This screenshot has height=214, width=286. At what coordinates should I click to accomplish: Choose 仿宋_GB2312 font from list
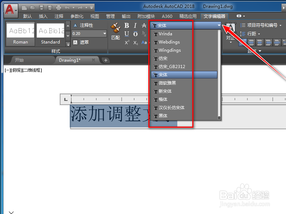[x=184, y=67]
